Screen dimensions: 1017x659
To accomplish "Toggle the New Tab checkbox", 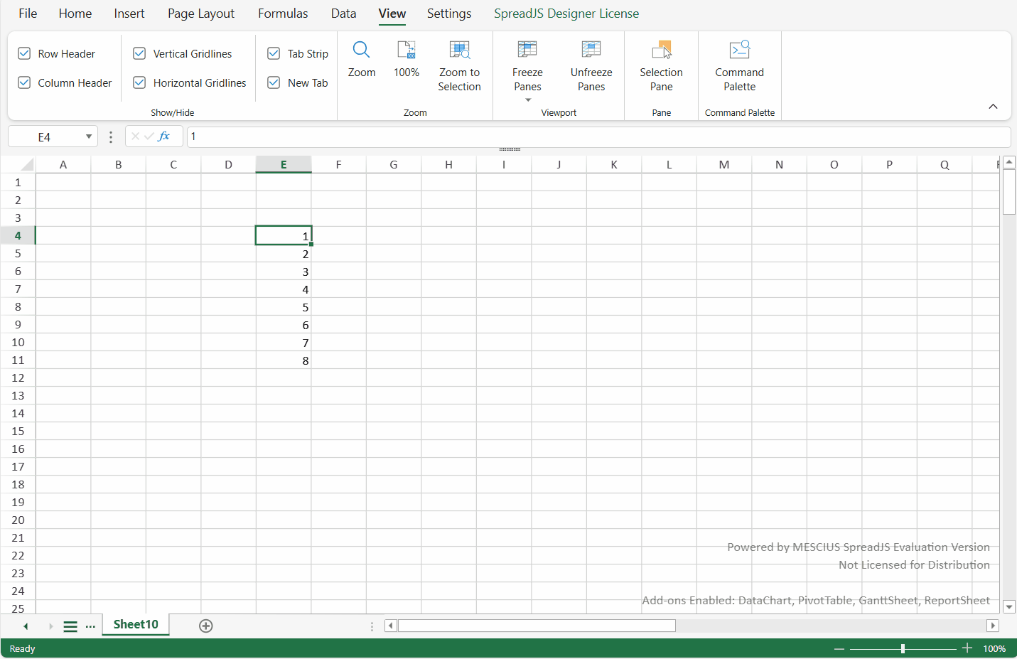I will click(x=274, y=82).
